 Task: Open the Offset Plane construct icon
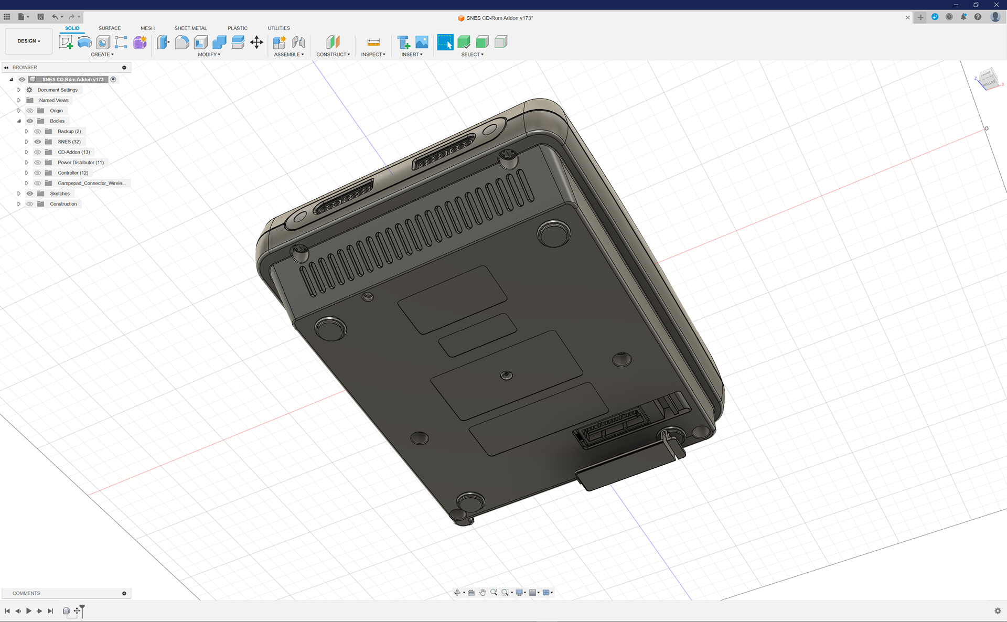tap(333, 42)
